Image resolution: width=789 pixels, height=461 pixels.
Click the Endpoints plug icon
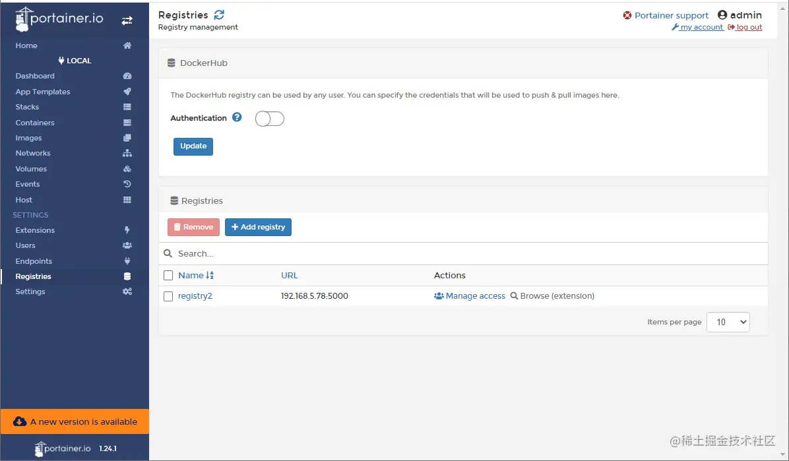click(127, 261)
